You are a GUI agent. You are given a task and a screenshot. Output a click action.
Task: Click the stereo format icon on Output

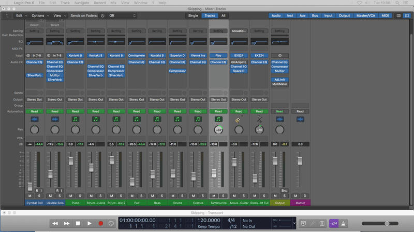click(279, 56)
